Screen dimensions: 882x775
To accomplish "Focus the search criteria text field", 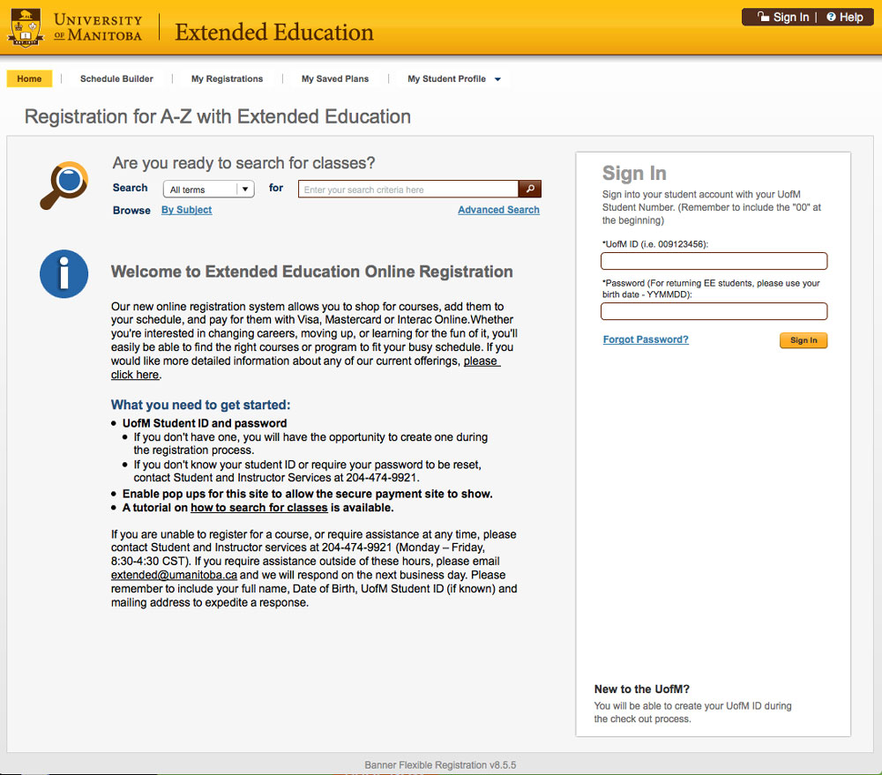I will (407, 190).
